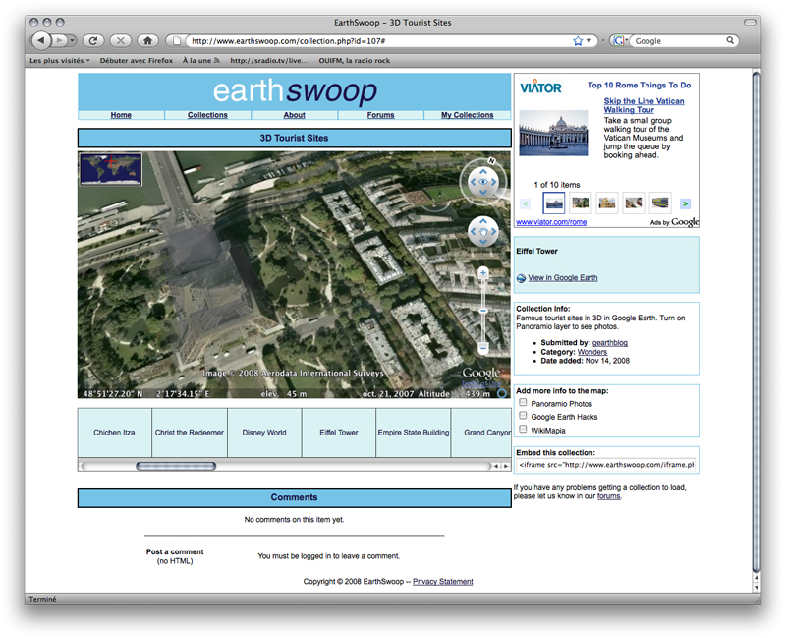The width and height of the screenshot is (786, 638).
Task: Open the Débuter avec Firefox bookmark
Action: [x=137, y=61]
